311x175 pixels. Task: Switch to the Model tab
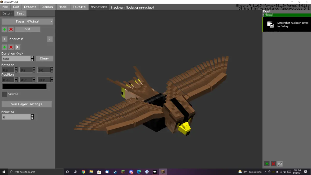63,7
